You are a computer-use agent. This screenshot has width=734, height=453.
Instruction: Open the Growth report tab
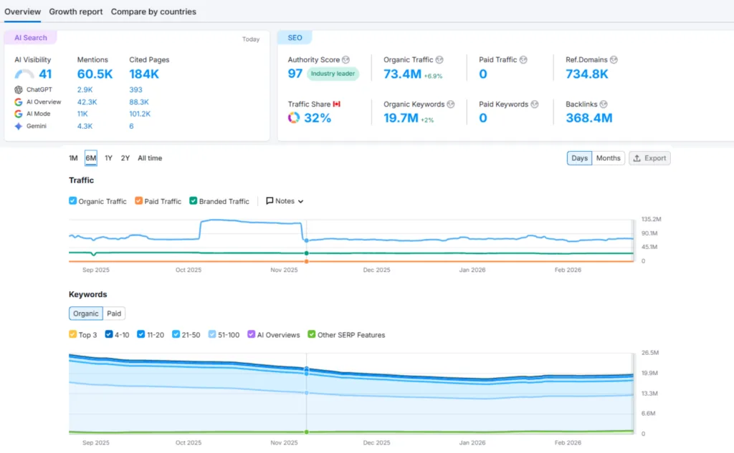[76, 11]
